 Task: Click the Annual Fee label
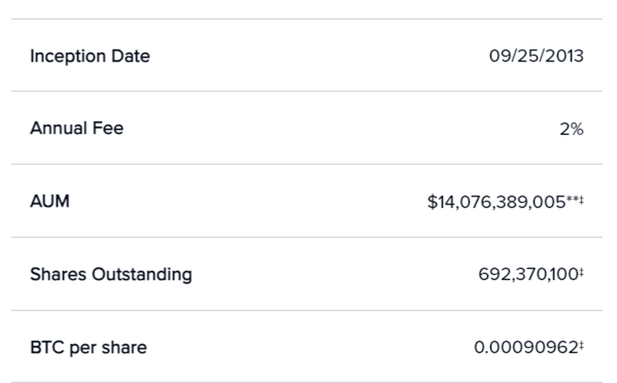pyautogui.click(x=77, y=128)
